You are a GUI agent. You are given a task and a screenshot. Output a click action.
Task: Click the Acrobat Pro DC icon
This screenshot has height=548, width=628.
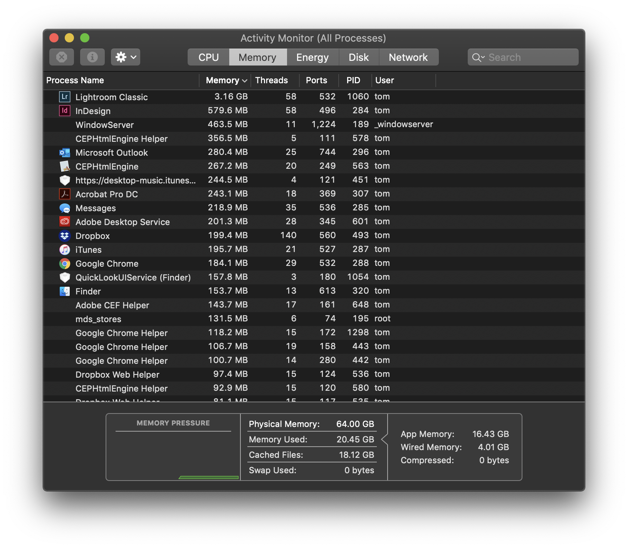(x=65, y=194)
